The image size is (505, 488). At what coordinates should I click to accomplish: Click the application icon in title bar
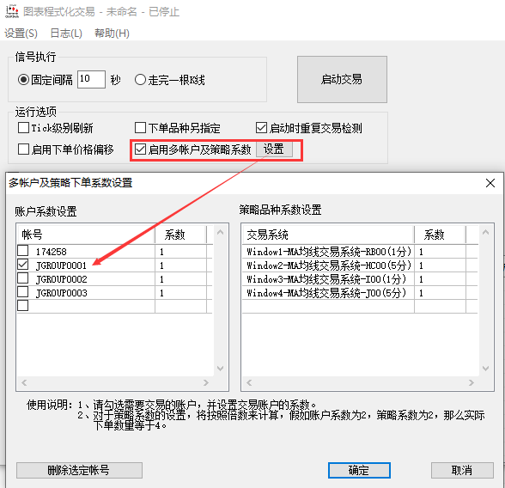click(x=12, y=11)
